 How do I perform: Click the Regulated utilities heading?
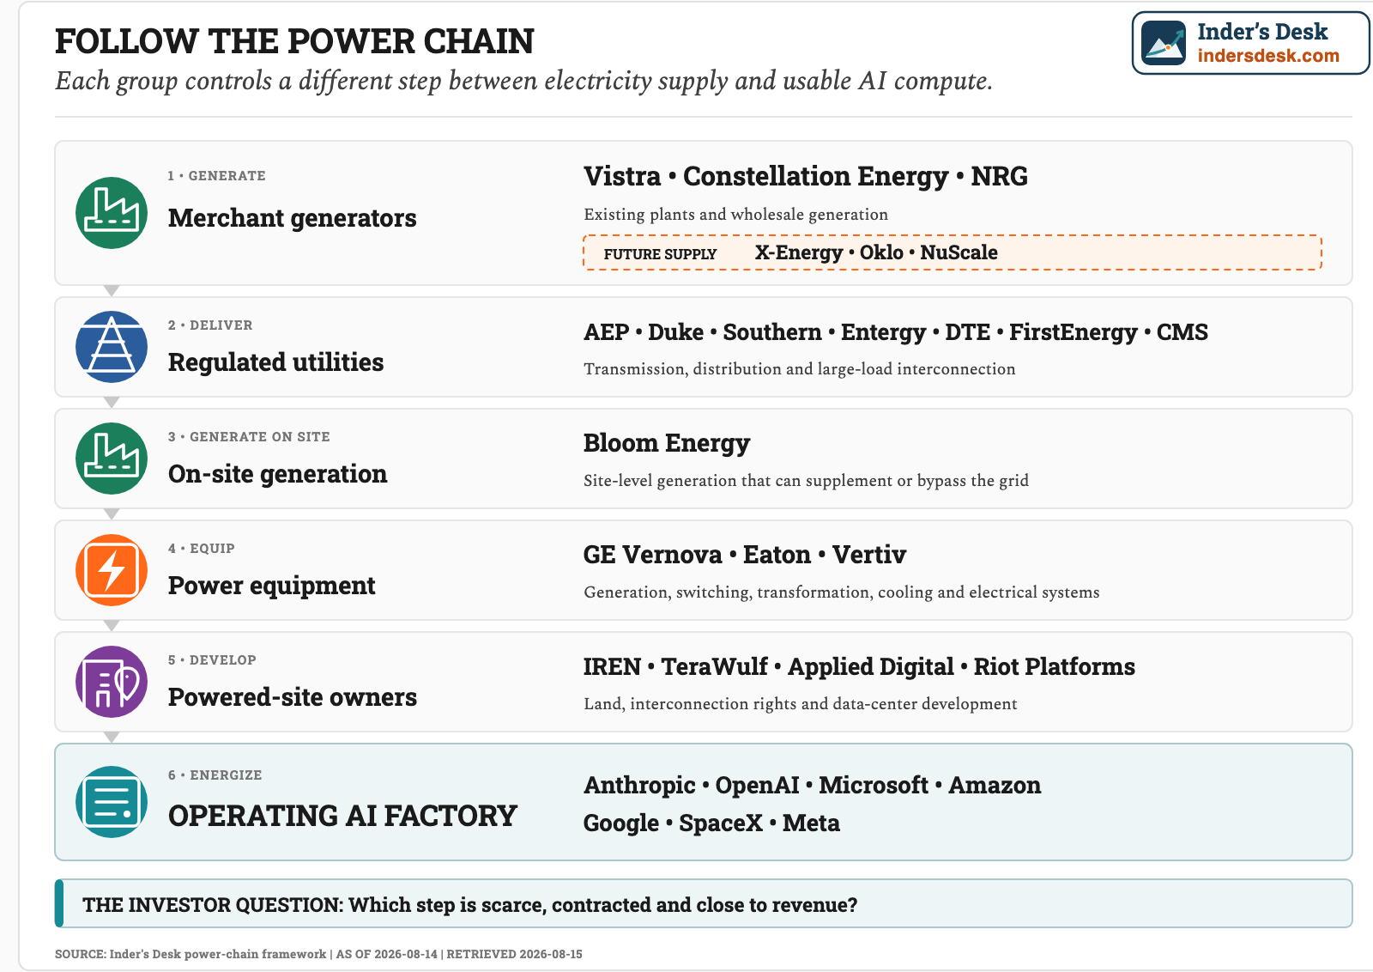(x=275, y=362)
